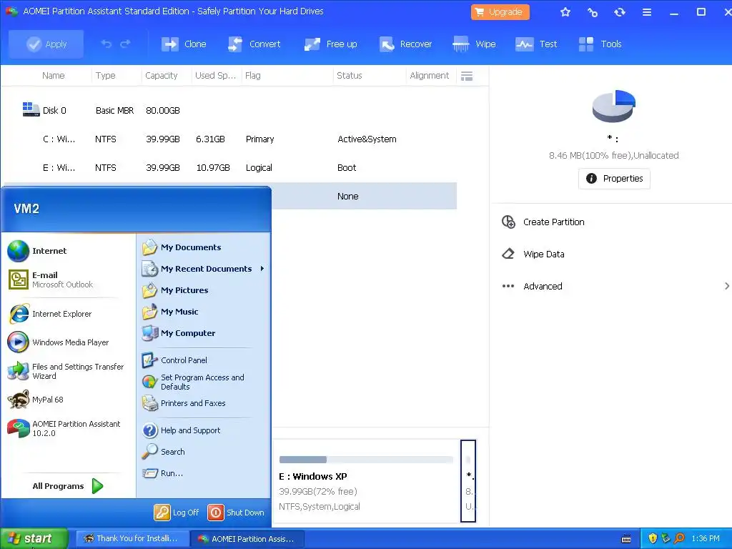Open the Tools menu

pyautogui.click(x=600, y=44)
